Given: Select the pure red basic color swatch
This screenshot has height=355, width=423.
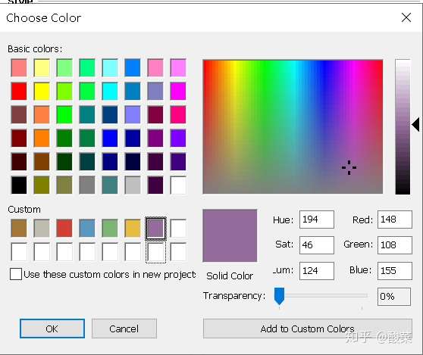Looking at the screenshot, I should pos(19,92).
